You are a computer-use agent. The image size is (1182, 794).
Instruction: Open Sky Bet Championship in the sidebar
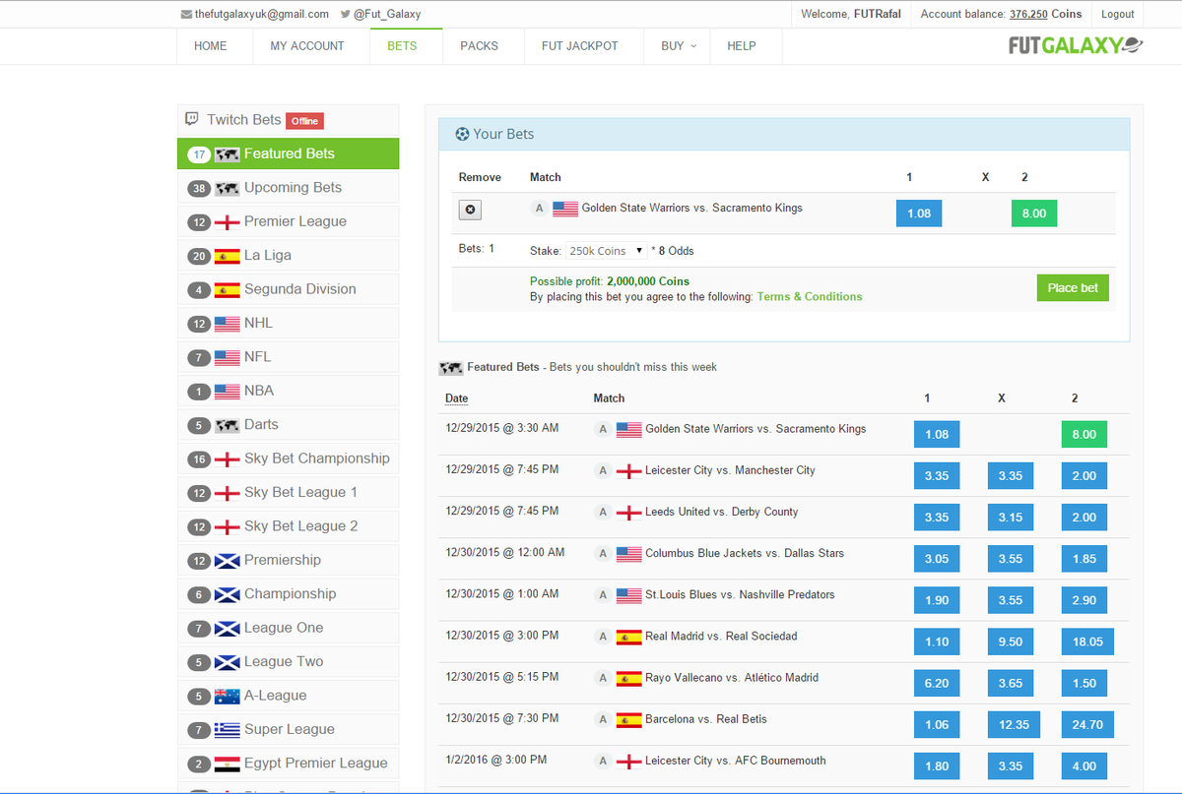pos(288,458)
